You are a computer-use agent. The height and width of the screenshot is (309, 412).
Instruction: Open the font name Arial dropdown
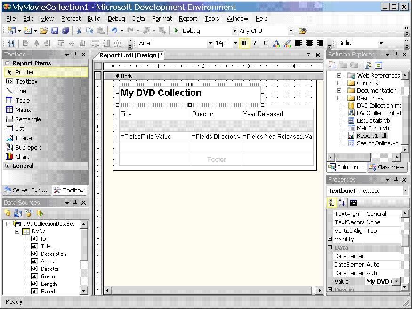click(210, 43)
